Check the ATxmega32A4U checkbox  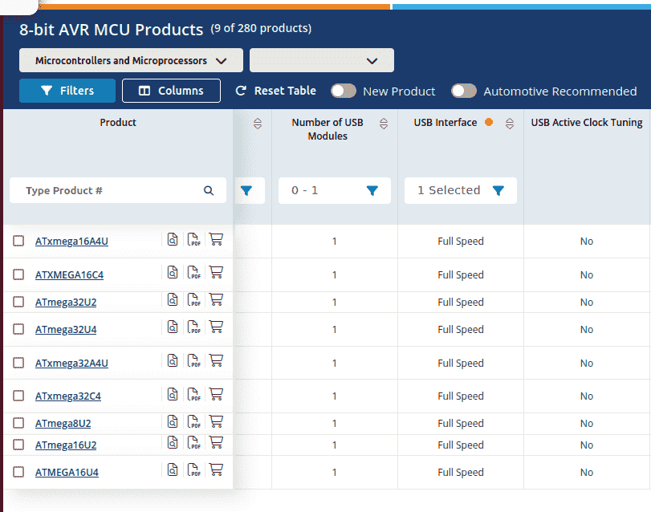(18, 363)
